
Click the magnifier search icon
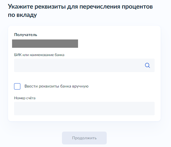coord(147,65)
